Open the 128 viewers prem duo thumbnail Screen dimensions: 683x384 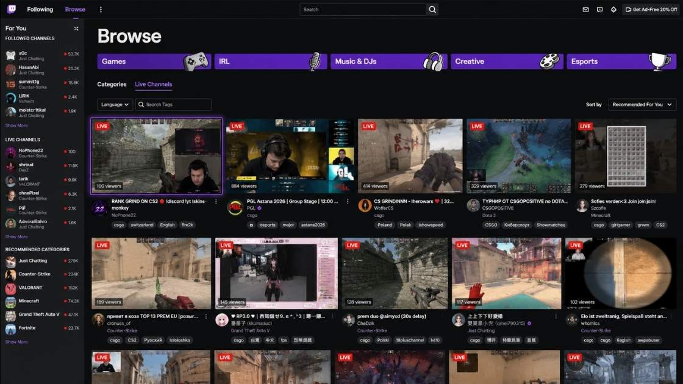(395, 273)
